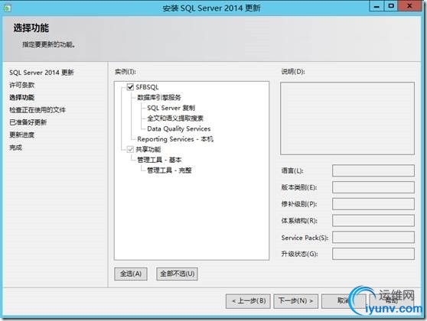Click the 全选(A) button
The image size is (427, 321).
pyautogui.click(x=131, y=274)
